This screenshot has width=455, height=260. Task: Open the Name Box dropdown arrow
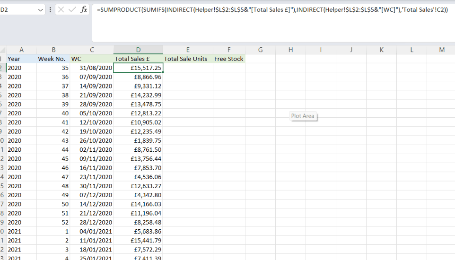point(40,10)
